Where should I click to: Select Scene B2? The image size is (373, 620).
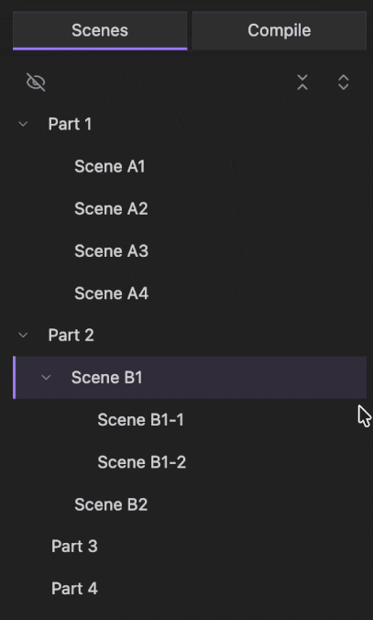[111, 504]
